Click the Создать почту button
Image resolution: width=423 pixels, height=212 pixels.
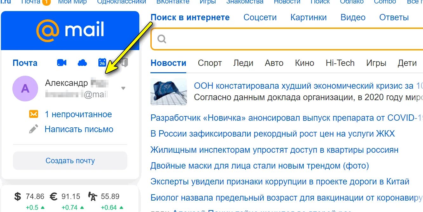tap(70, 161)
